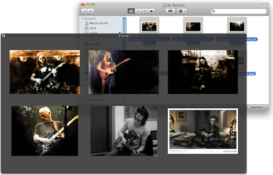Select Macintosh HD in sidebar
The height and width of the screenshot is (175, 273).
click(x=99, y=23)
